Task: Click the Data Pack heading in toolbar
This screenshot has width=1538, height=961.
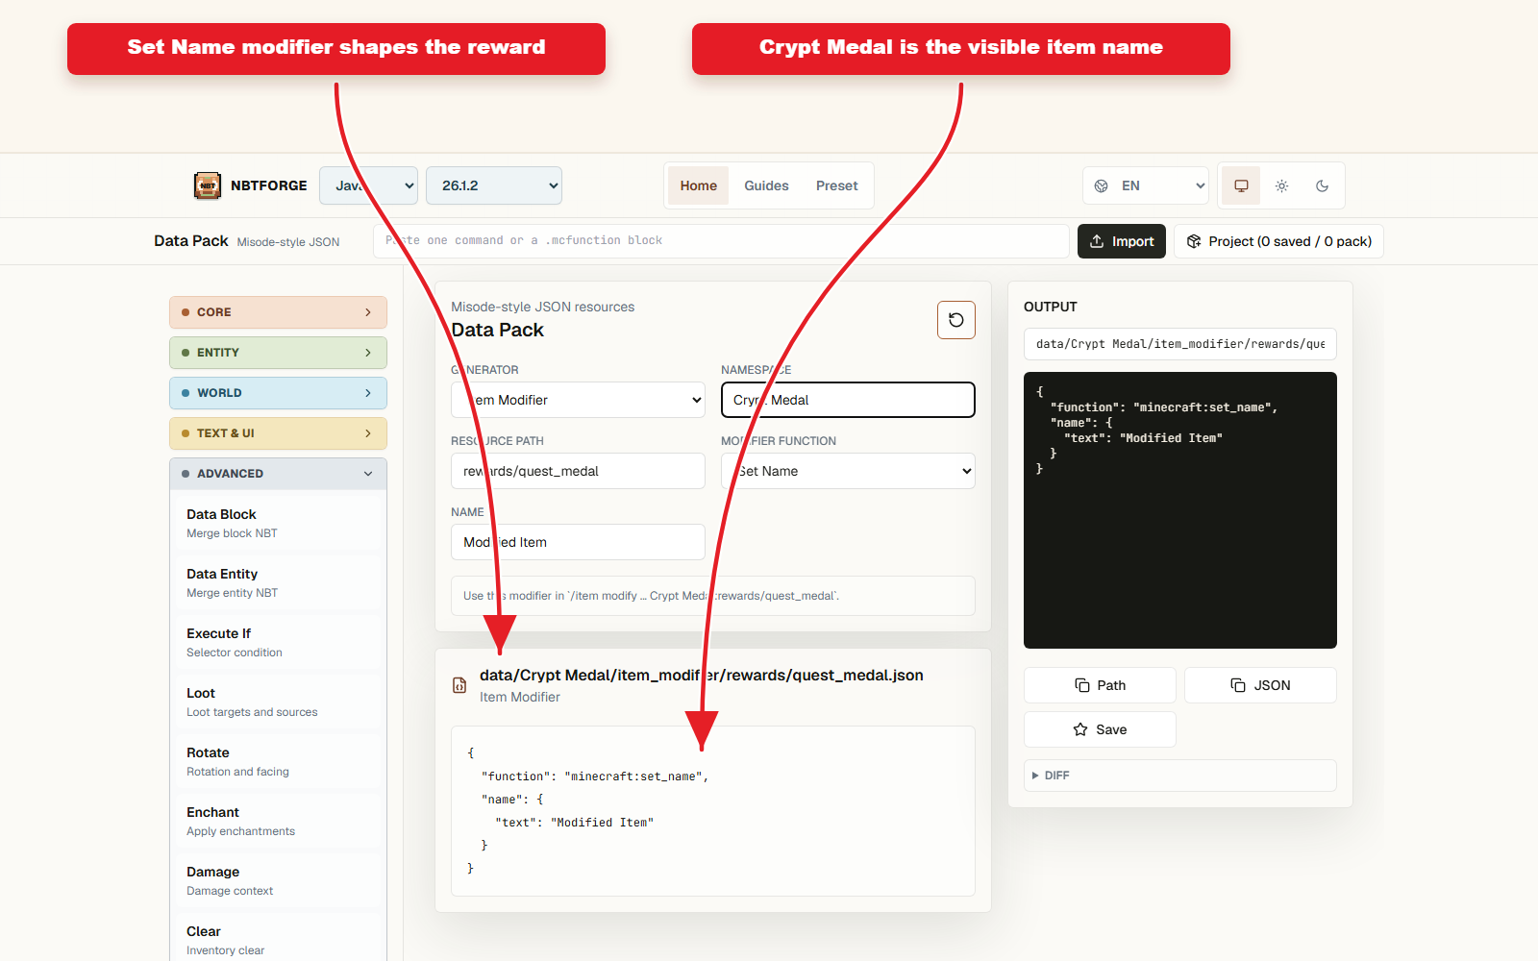Action: [x=191, y=241]
